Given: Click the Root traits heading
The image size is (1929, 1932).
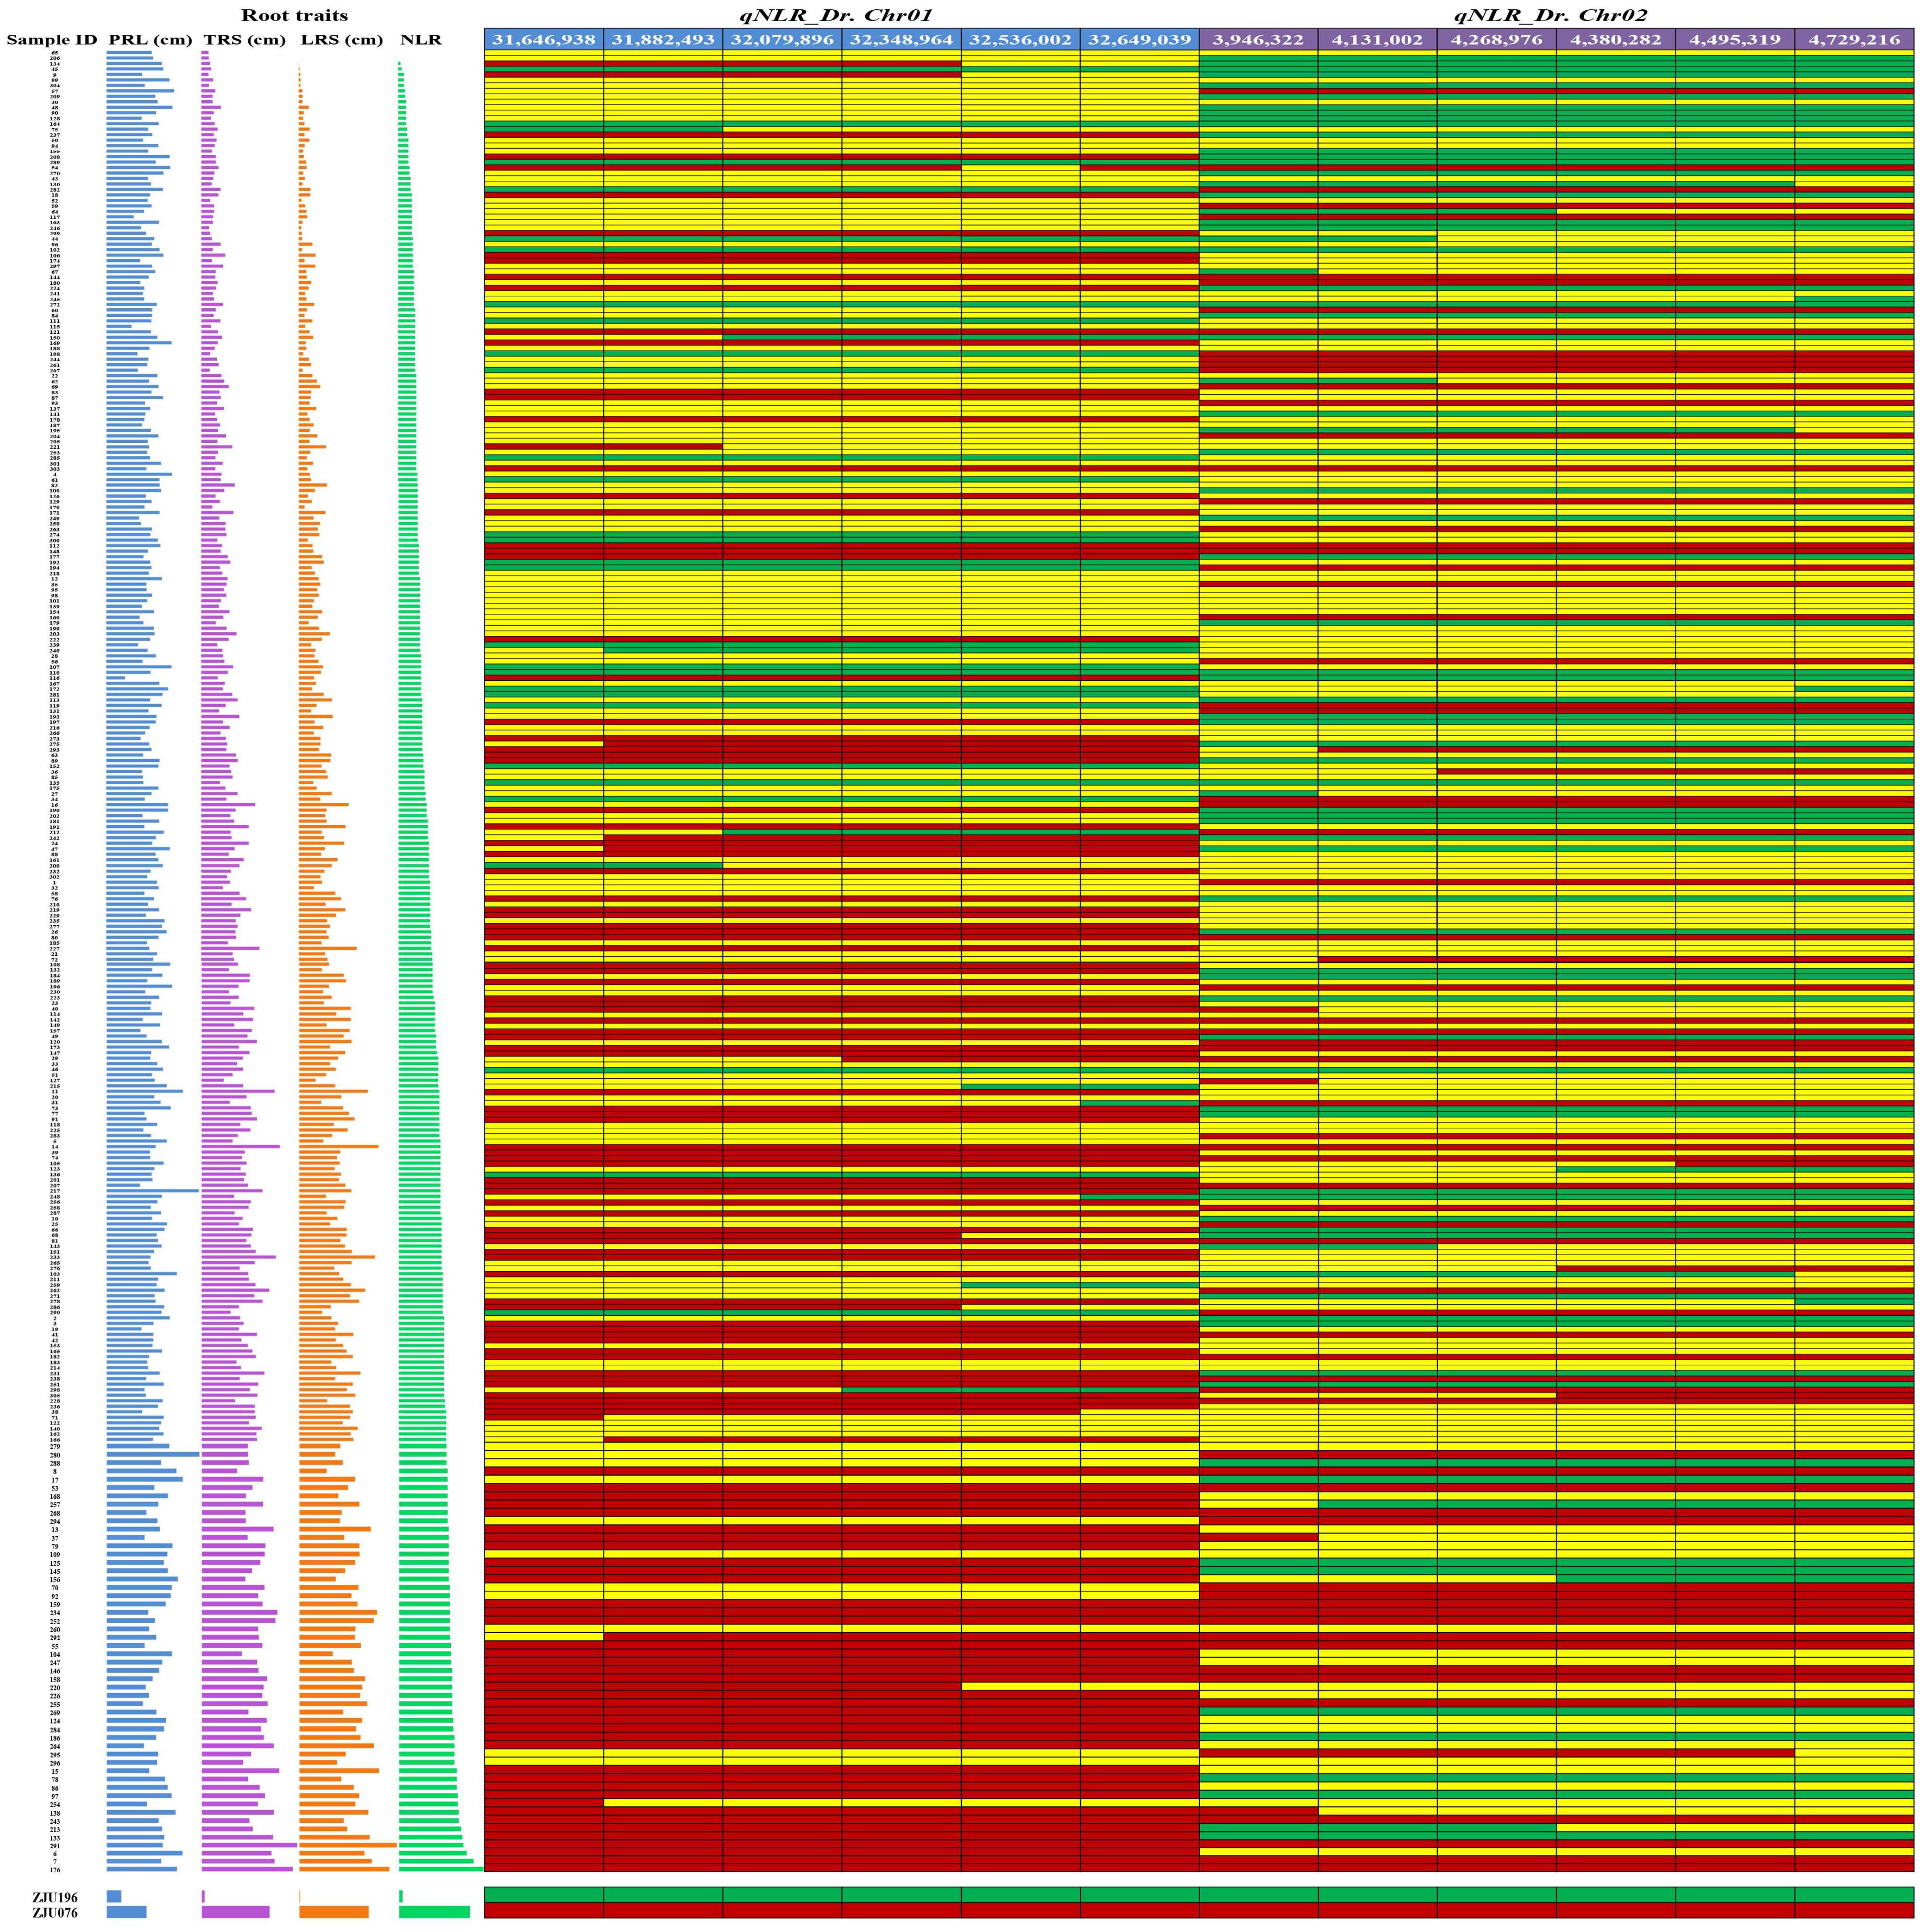Looking at the screenshot, I should (x=294, y=15).
